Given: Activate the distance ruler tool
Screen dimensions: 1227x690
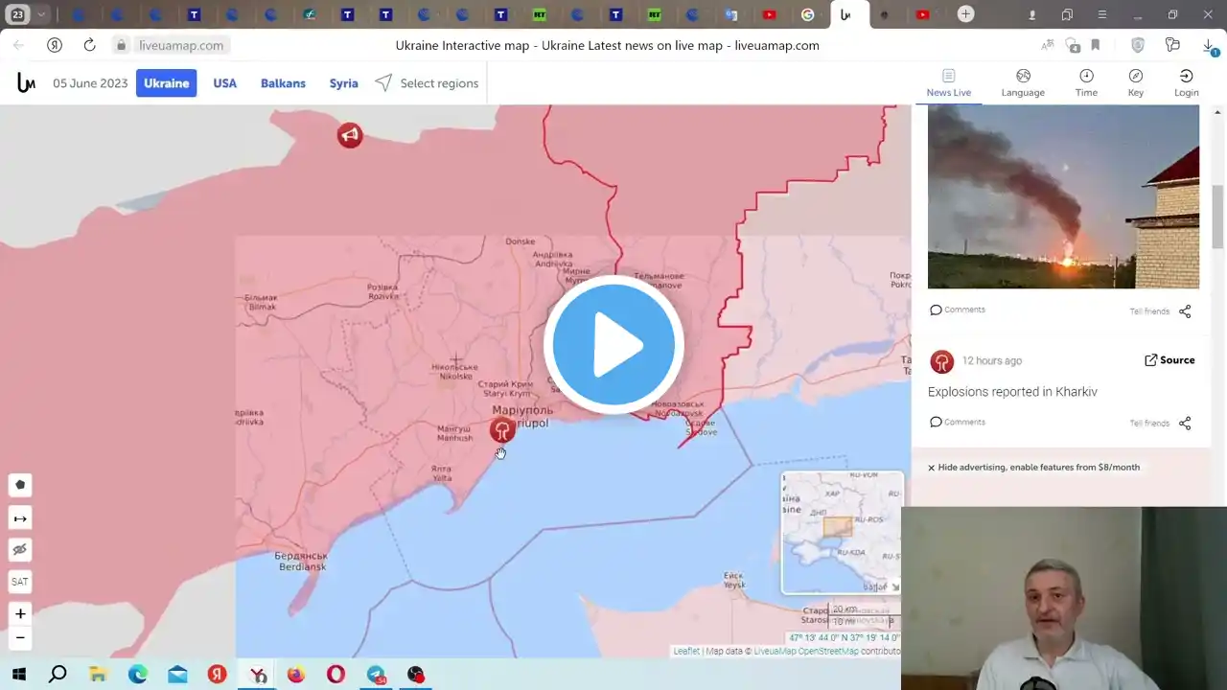Looking at the screenshot, I should coord(20,518).
